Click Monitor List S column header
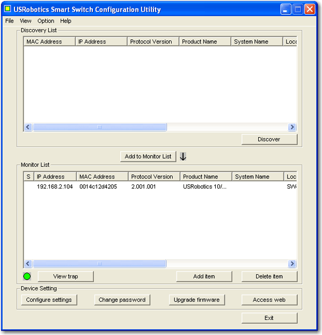The height and width of the screenshot is (335, 322). pyautogui.click(x=28, y=176)
